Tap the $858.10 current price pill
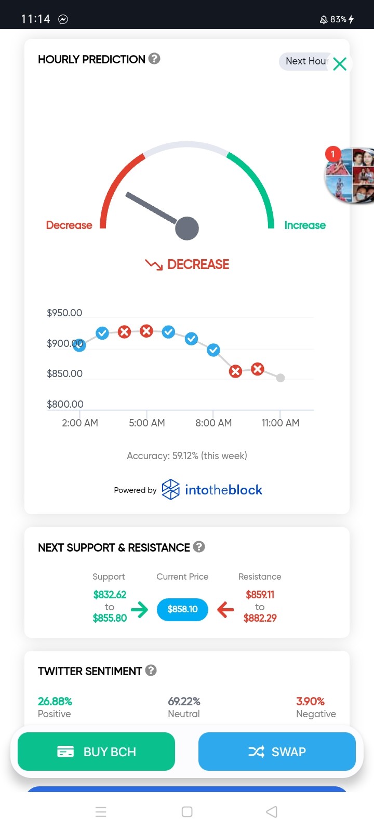374x831 pixels. click(x=182, y=609)
